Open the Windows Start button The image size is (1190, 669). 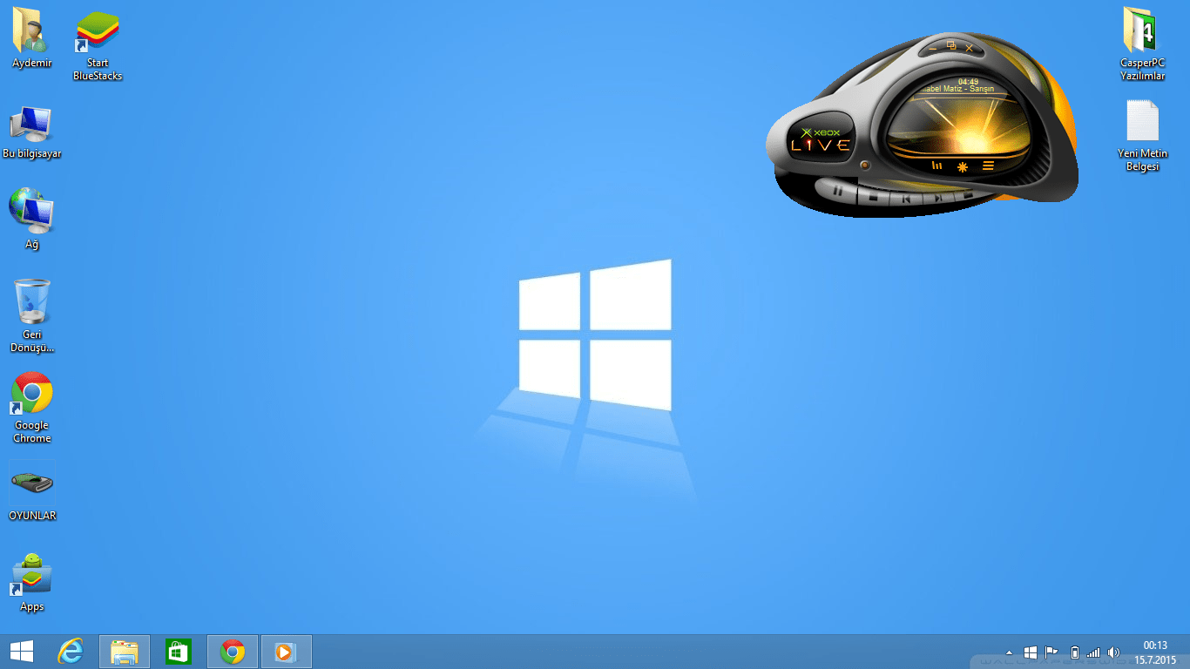coord(22,652)
